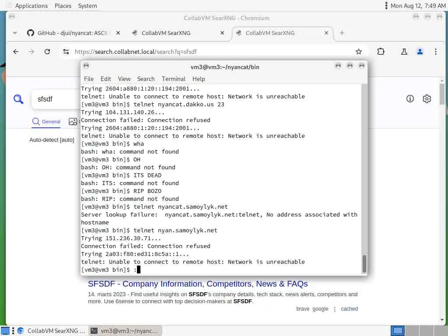The width and height of the screenshot is (448, 336).
Task: Select the vm3@vm3 terminal taskbar entry
Action: coord(125,331)
